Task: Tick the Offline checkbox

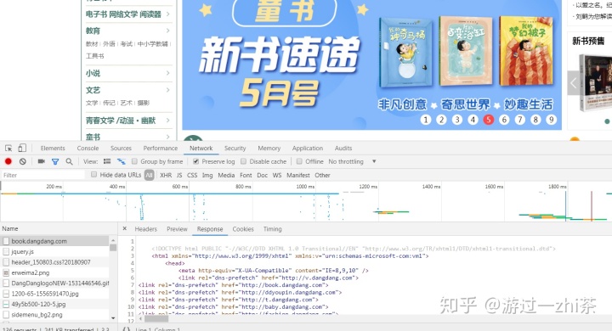Action: click(299, 161)
